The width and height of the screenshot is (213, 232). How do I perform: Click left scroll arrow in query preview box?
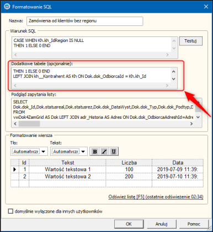coord(15,124)
